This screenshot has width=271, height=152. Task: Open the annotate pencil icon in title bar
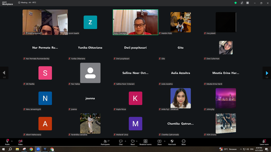pyautogui.click(x=242, y=3)
